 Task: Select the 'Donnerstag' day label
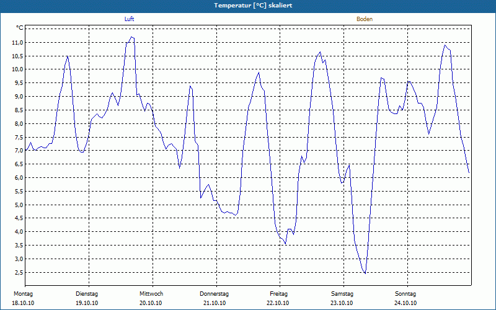click(x=214, y=294)
